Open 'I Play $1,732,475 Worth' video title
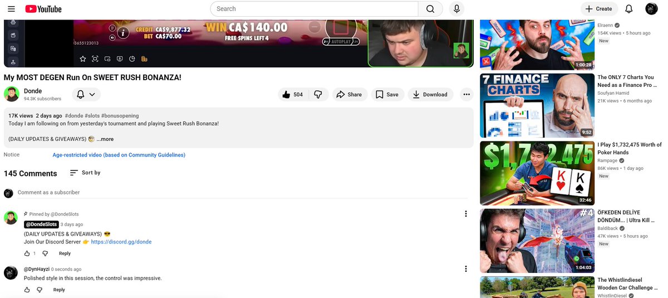668x298 pixels. pos(630,149)
